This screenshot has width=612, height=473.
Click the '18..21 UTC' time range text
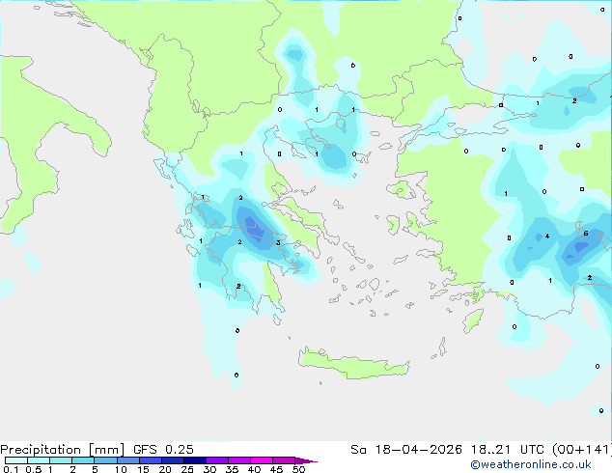tap(508, 450)
